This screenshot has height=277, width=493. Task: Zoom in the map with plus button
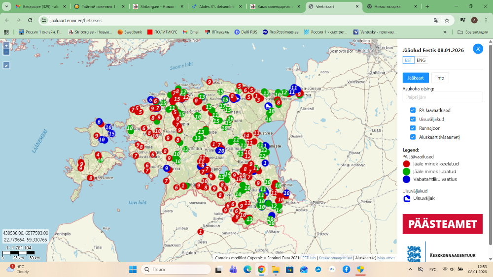coord(6,45)
